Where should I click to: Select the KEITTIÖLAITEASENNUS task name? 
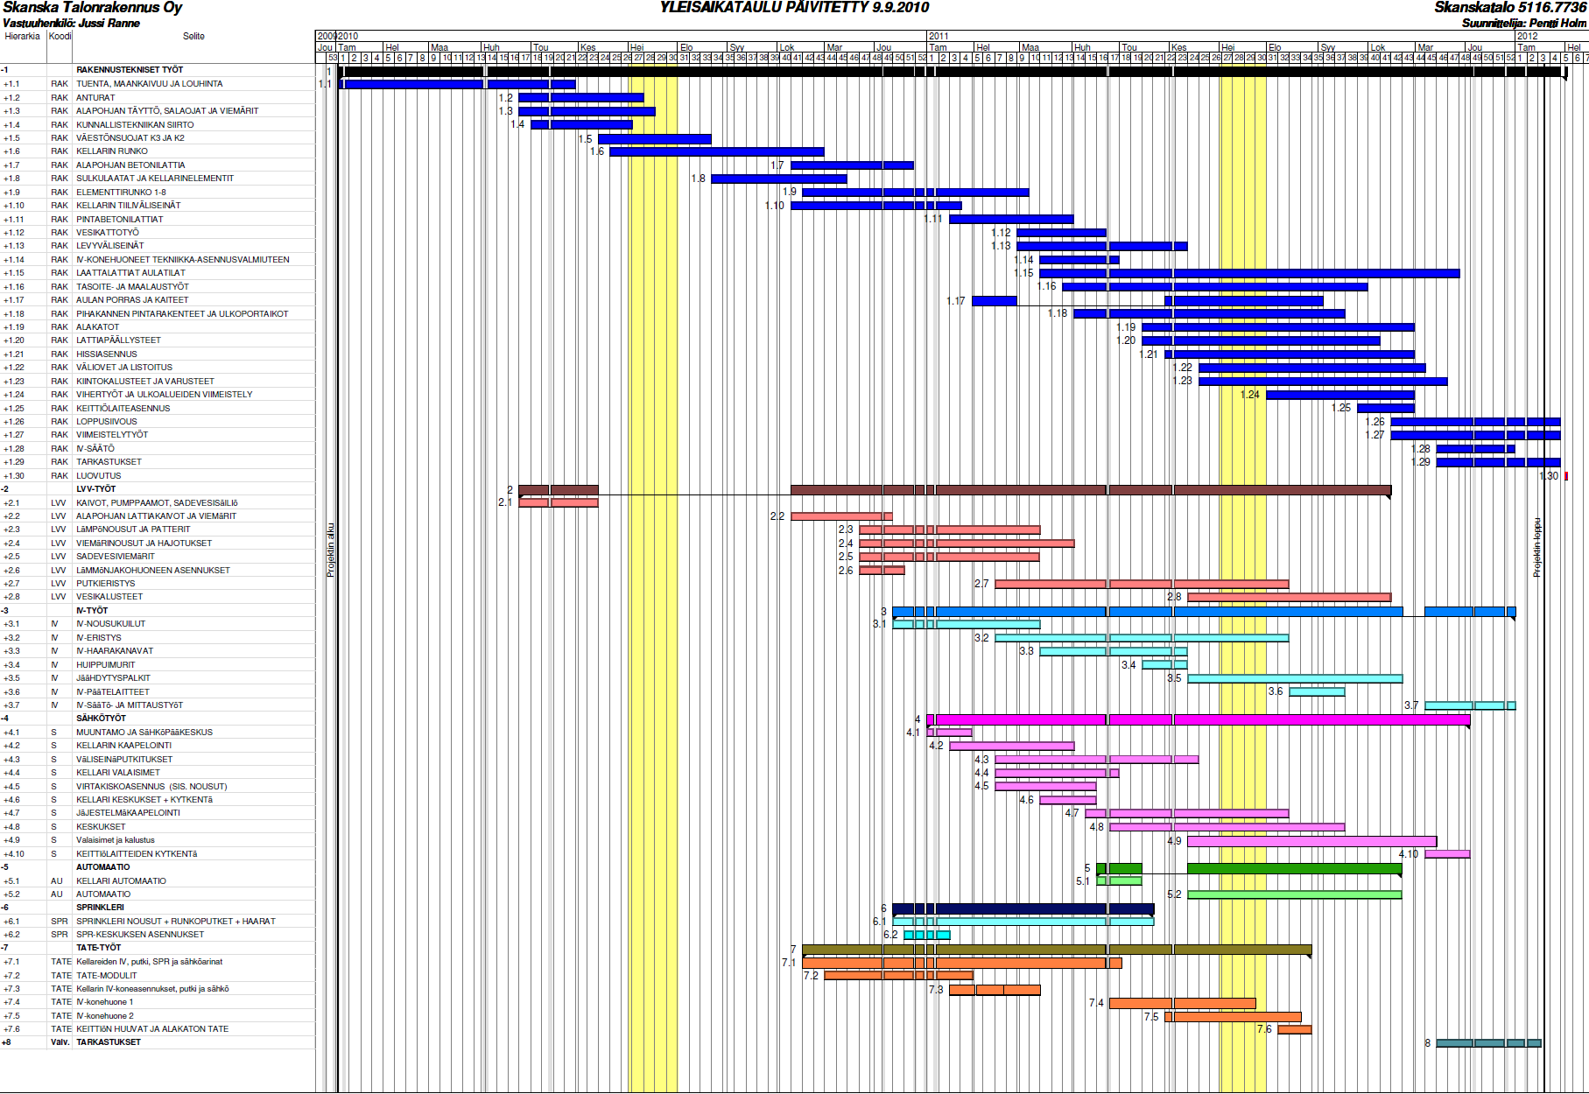pyautogui.click(x=123, y=409)
